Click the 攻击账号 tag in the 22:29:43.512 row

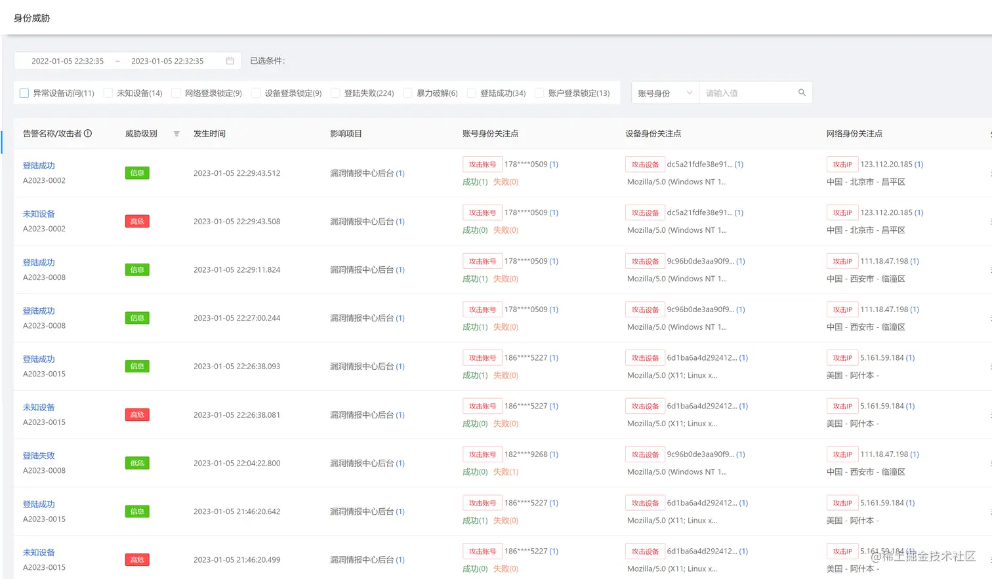[x=482, y=165]
